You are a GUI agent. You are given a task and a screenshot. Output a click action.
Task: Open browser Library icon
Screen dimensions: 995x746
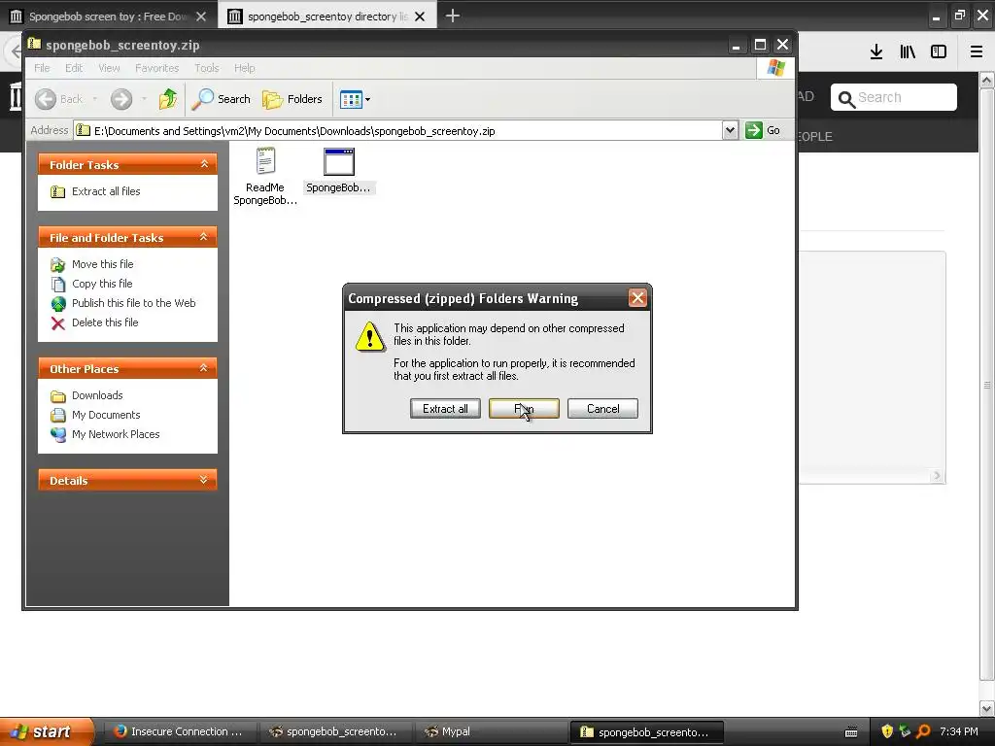coord(908,52)
